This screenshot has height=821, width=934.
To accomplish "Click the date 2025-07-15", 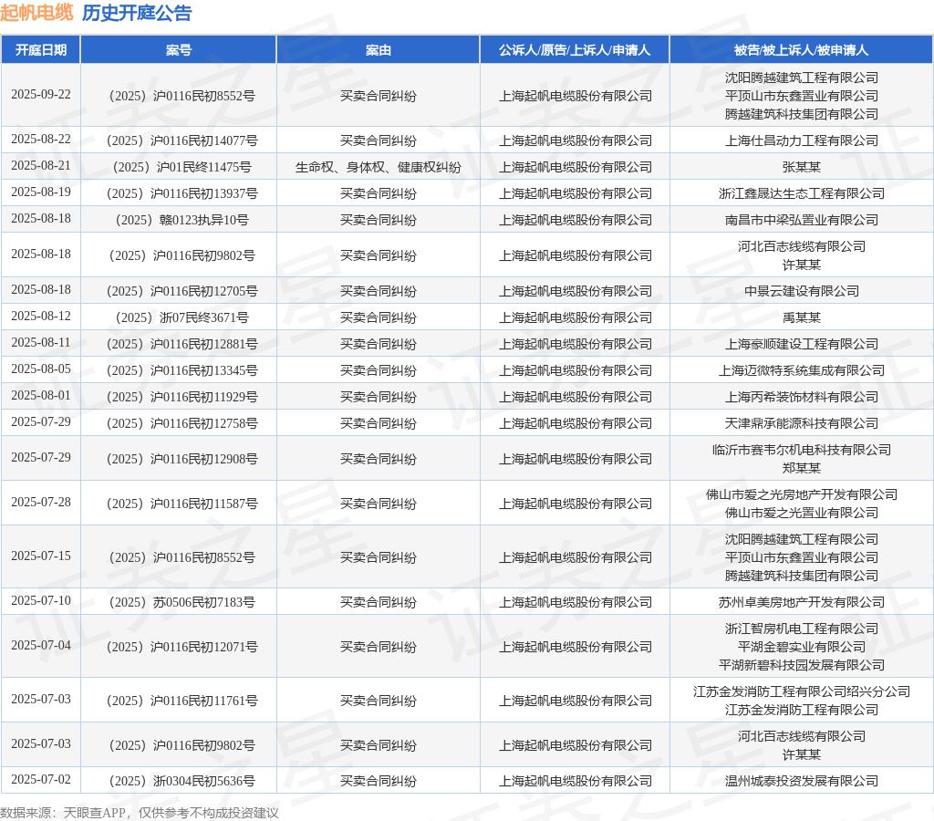I will pyautogui.click(x=40, y=556).
